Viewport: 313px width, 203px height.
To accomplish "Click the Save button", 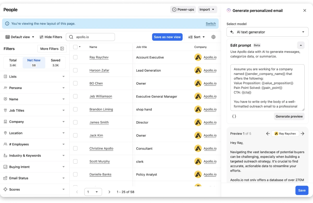I will pyautogui.click(x=302, y=190).
